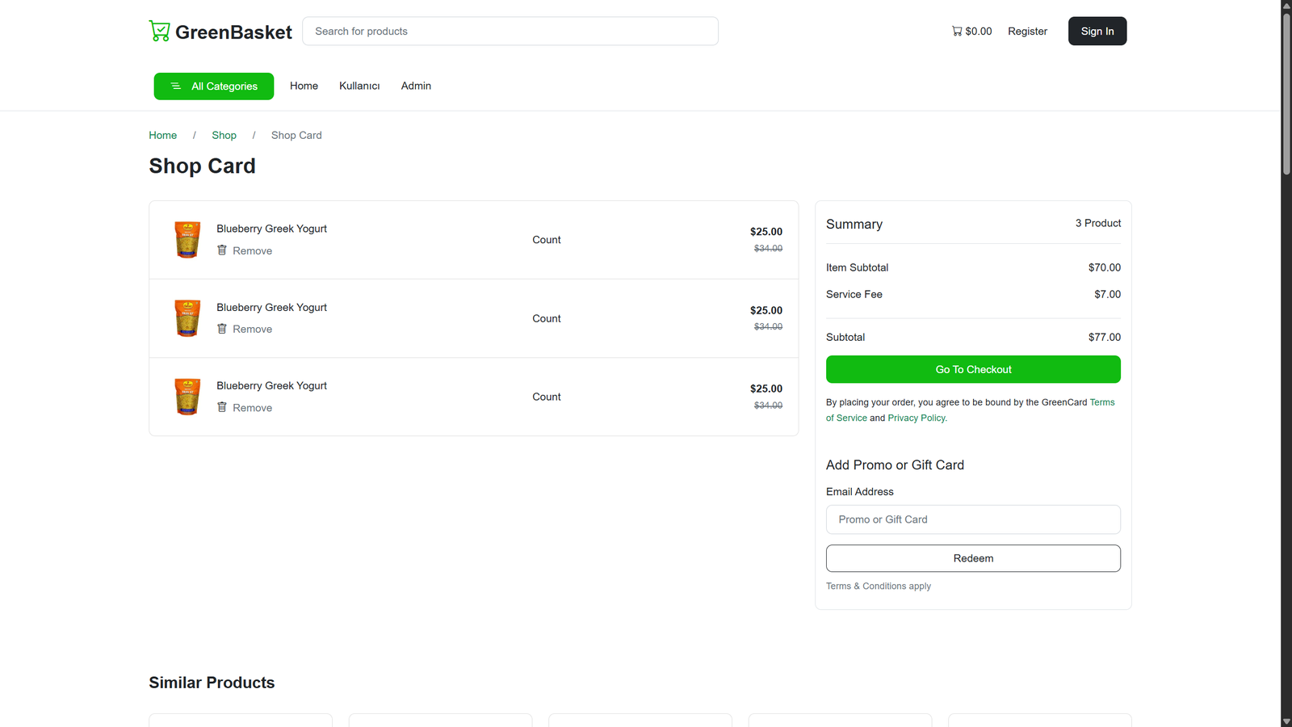Click the hamburger icon in All Categories
The image size is (1292, 727).
coord(175,86)
